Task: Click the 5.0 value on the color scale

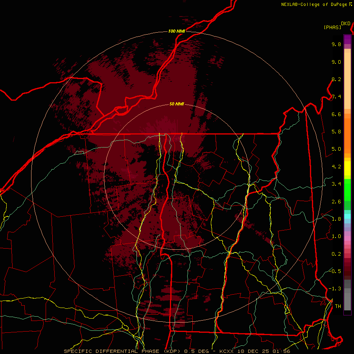Action: point(336,149)
